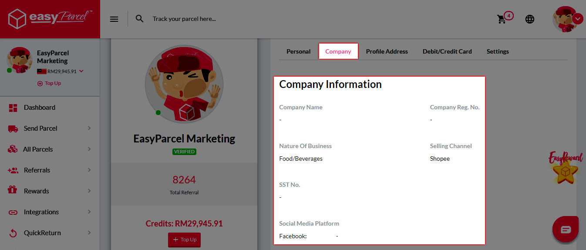The height and width of the screenshot is (250, 586).
Task: Open the Profile Address tab
Action: point(387,51)
